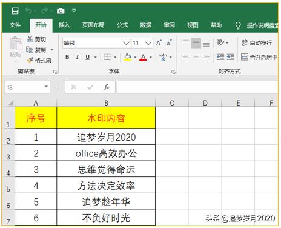Toggle bold formatting
The width and height of the screenshot is (281, 228).
[x=67, y=57]
